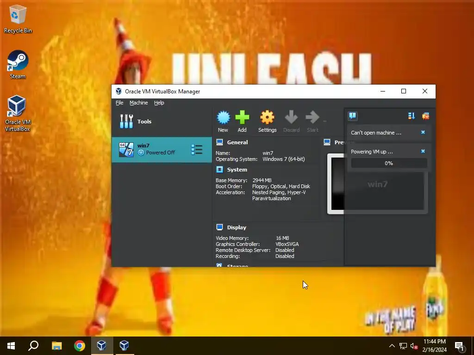Click the 0% power-up progress bar
Viewport: 474px width, 355px height.
coord(389,163)
